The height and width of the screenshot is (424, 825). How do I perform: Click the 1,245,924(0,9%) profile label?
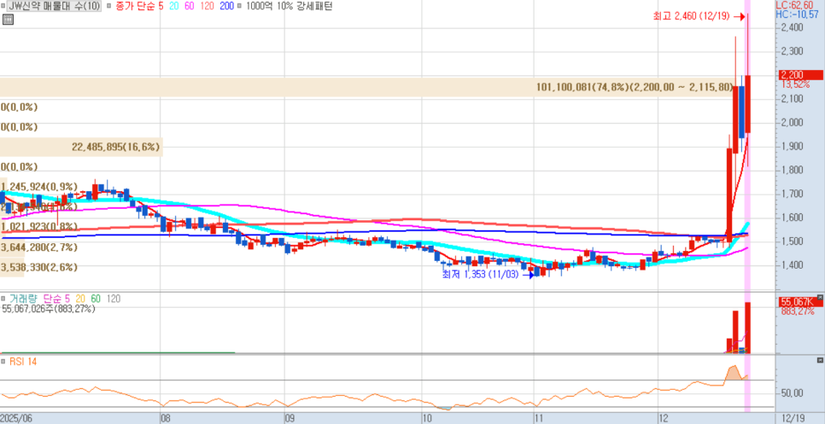[39, 187]
